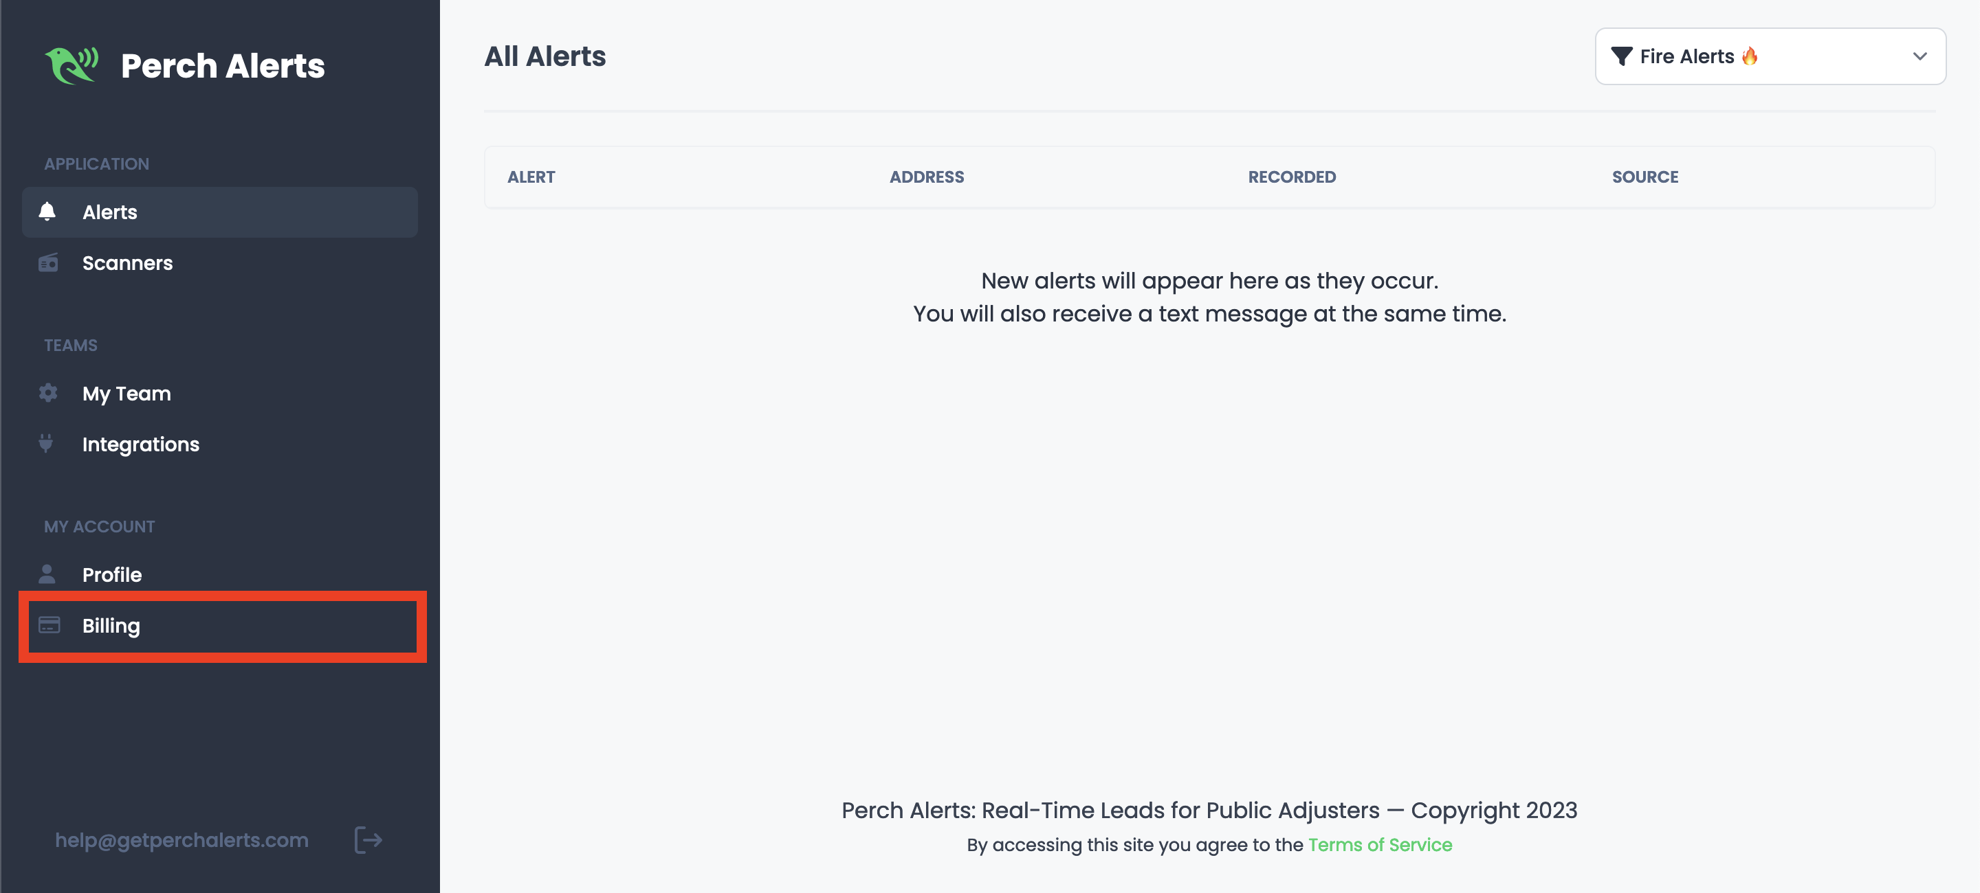This screenshot has width=1980, height=893.
Task: Click the funnel filter icon
Action: 1621,56
